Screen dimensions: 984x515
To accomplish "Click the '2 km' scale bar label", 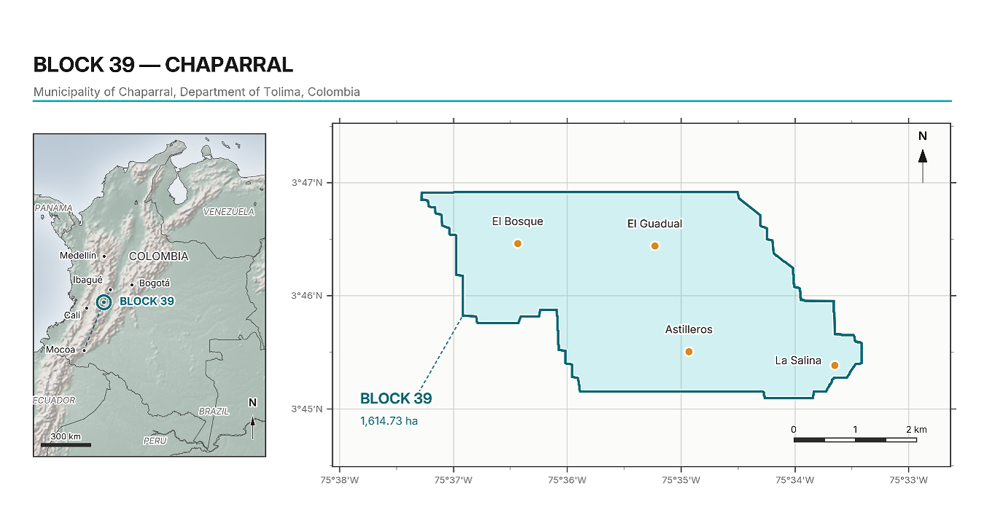I will [x=917, y=430].
